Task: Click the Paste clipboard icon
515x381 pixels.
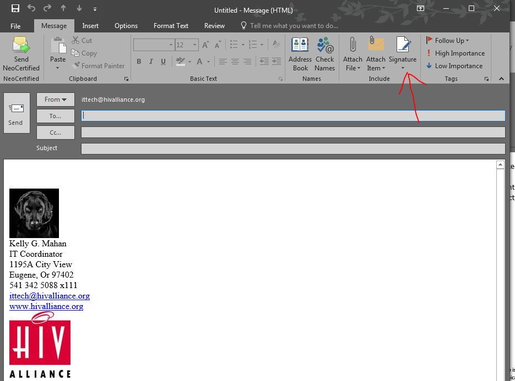Action: click(x=58, y=45)
